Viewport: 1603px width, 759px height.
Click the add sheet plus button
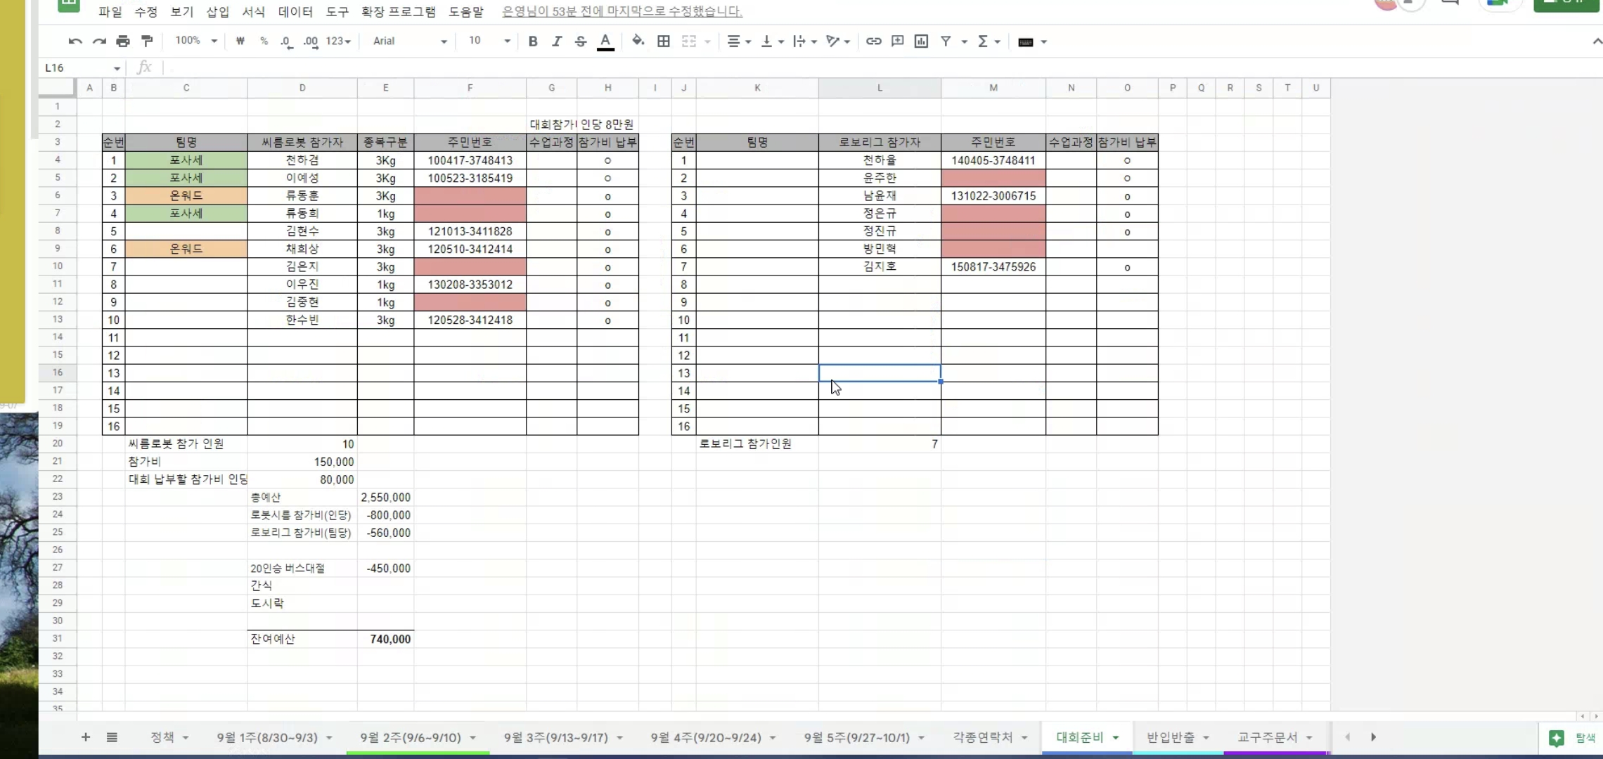pyautogui.click(x=86, y=737)
